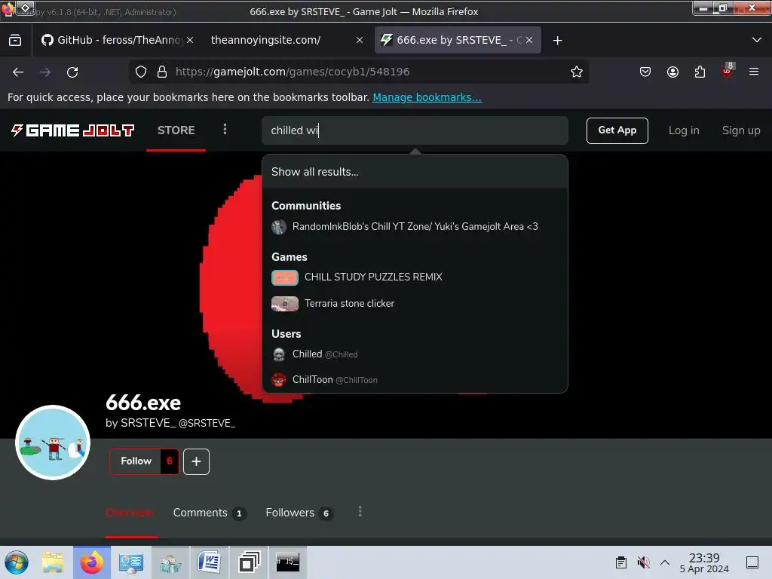This screenshot has height=579, width=772.
Task: Open the CHILL STUDY PUZZLES REMIX game result
Action: 415,277
